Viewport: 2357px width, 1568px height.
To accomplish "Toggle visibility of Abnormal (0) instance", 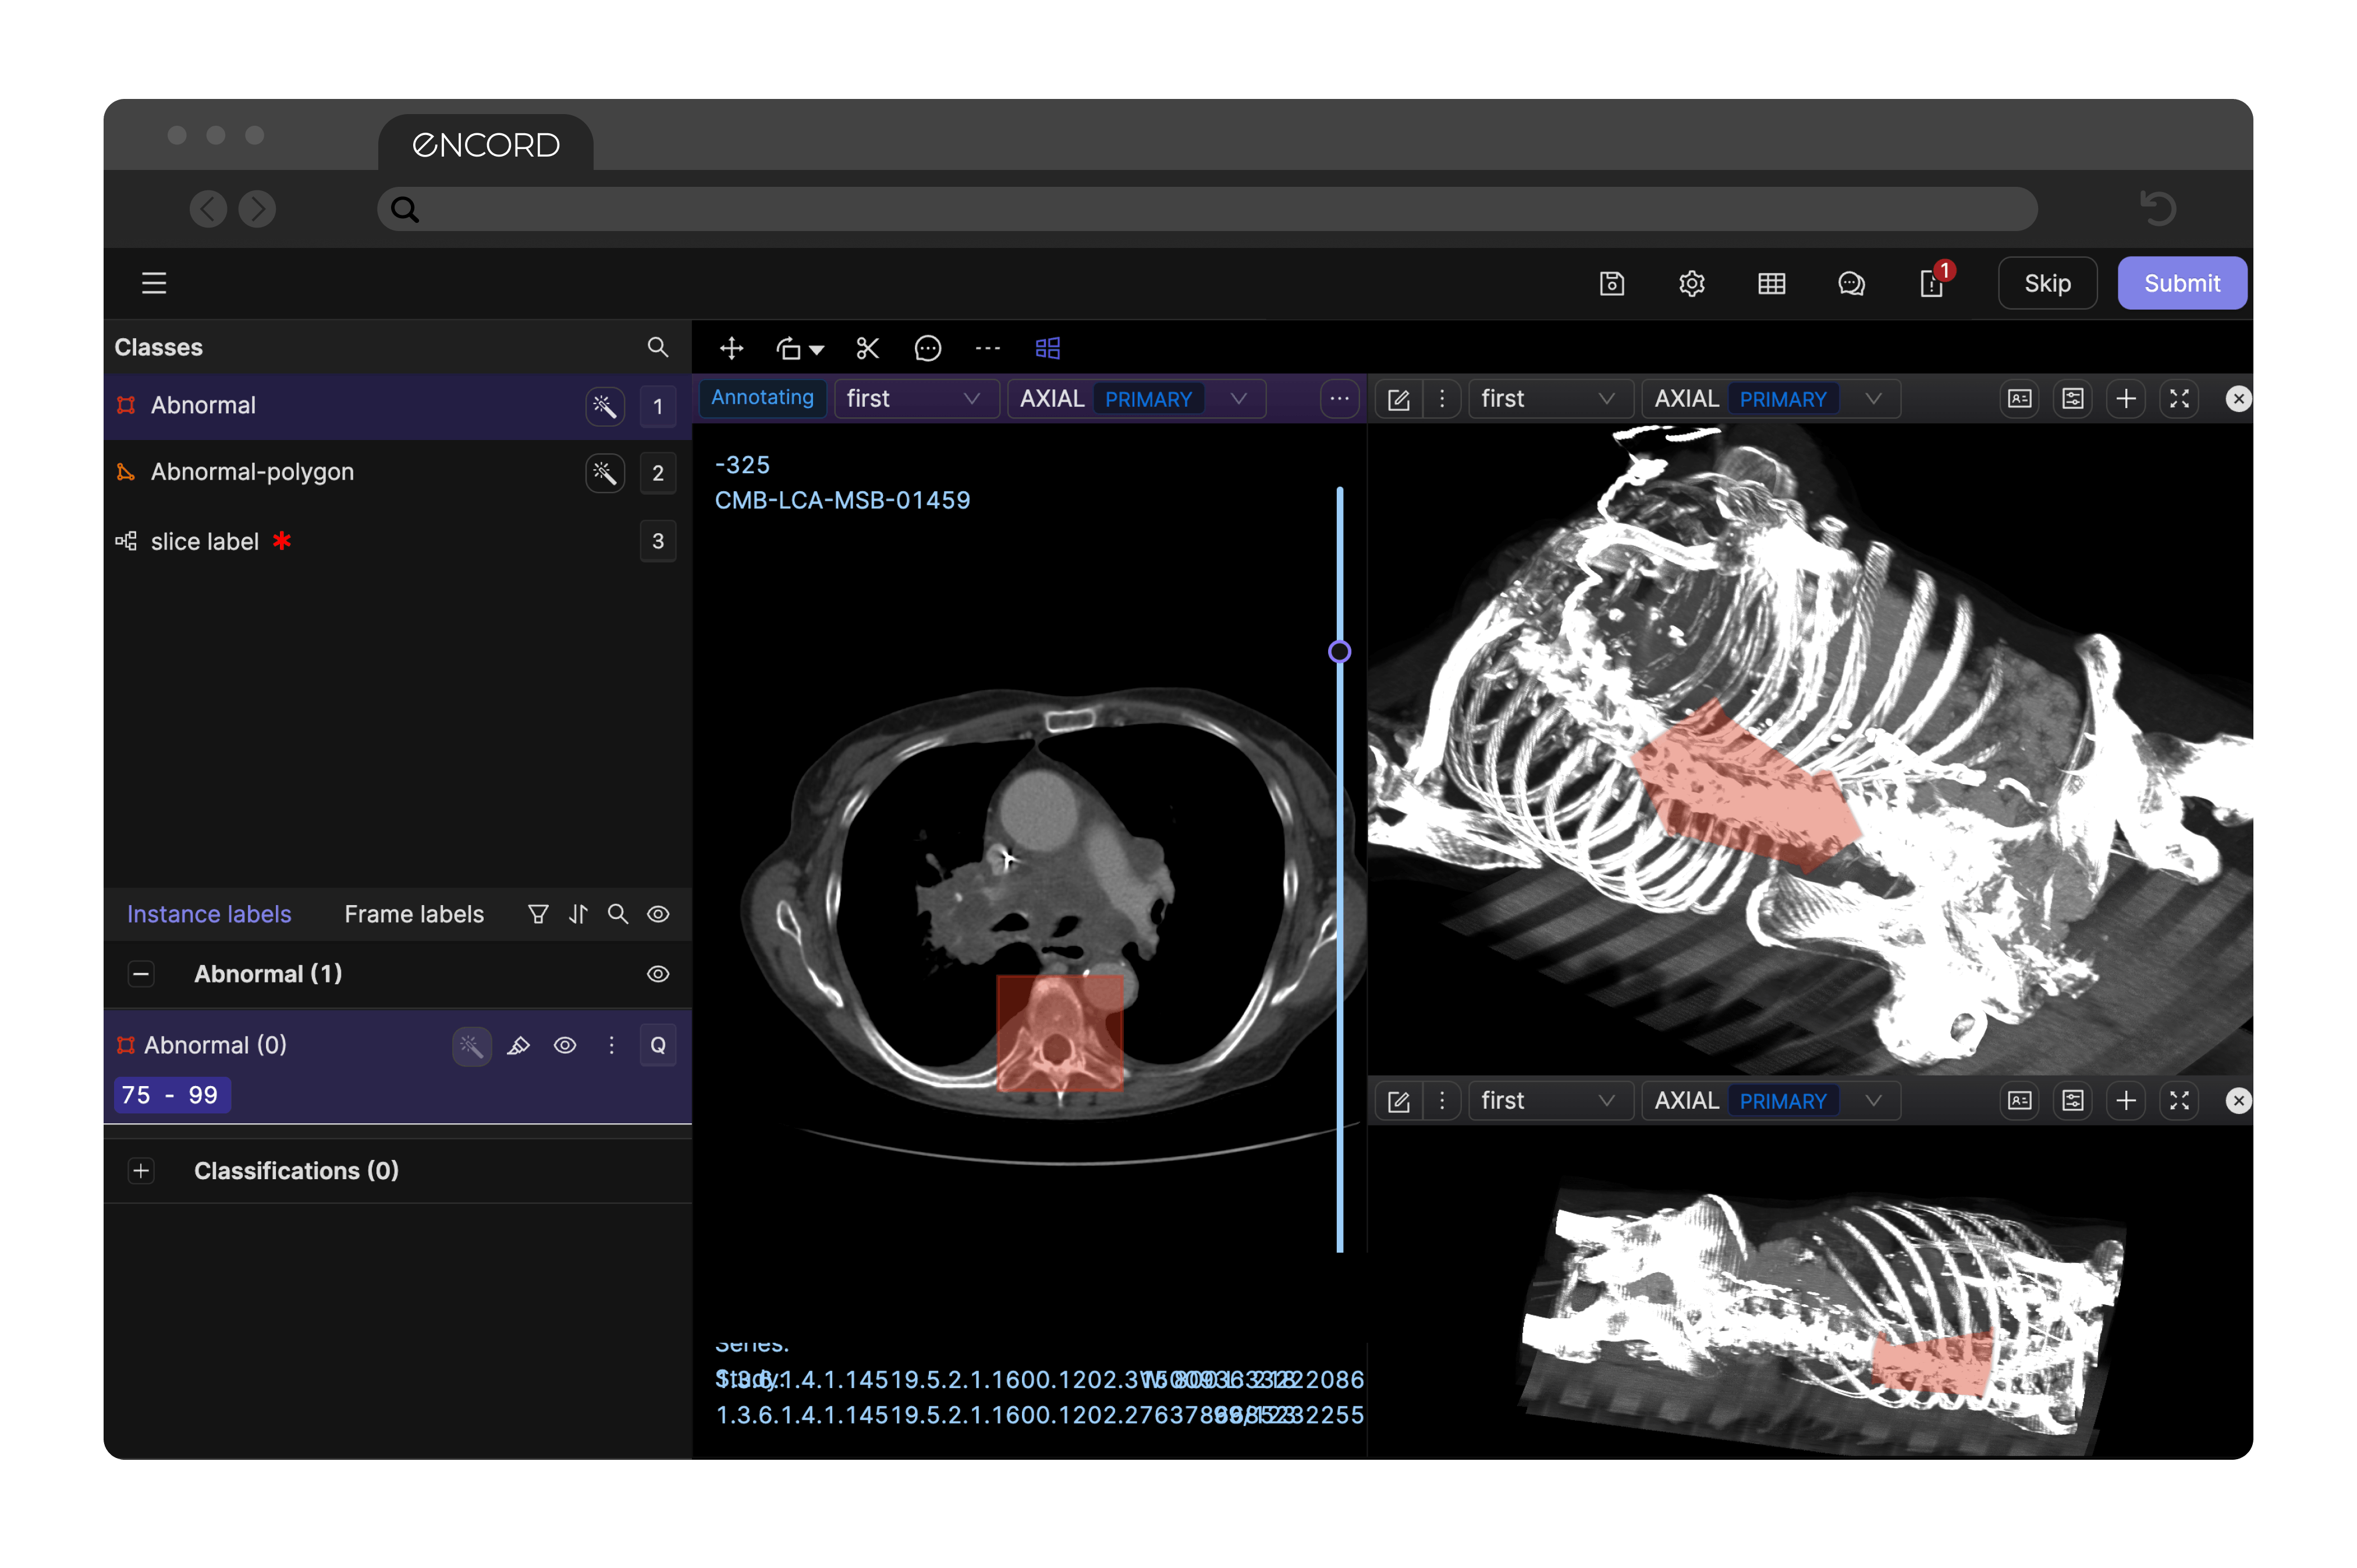I will tap(565, 1046).
